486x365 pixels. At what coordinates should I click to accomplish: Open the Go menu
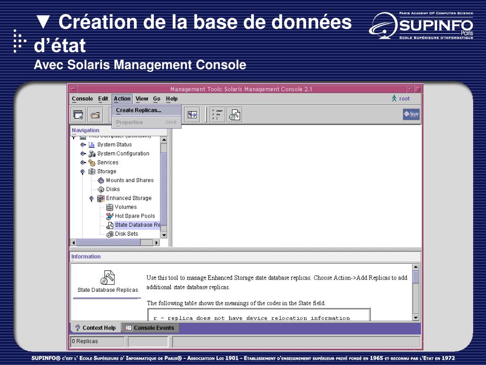[157, 99]
